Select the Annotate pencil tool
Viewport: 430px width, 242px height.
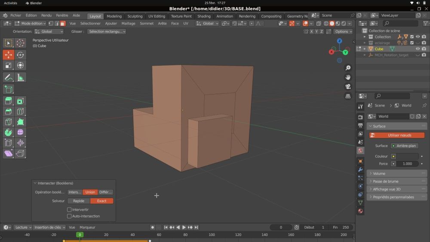coord(8,77)
